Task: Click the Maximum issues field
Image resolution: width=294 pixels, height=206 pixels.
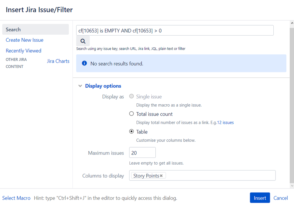Action: point(142,152)
